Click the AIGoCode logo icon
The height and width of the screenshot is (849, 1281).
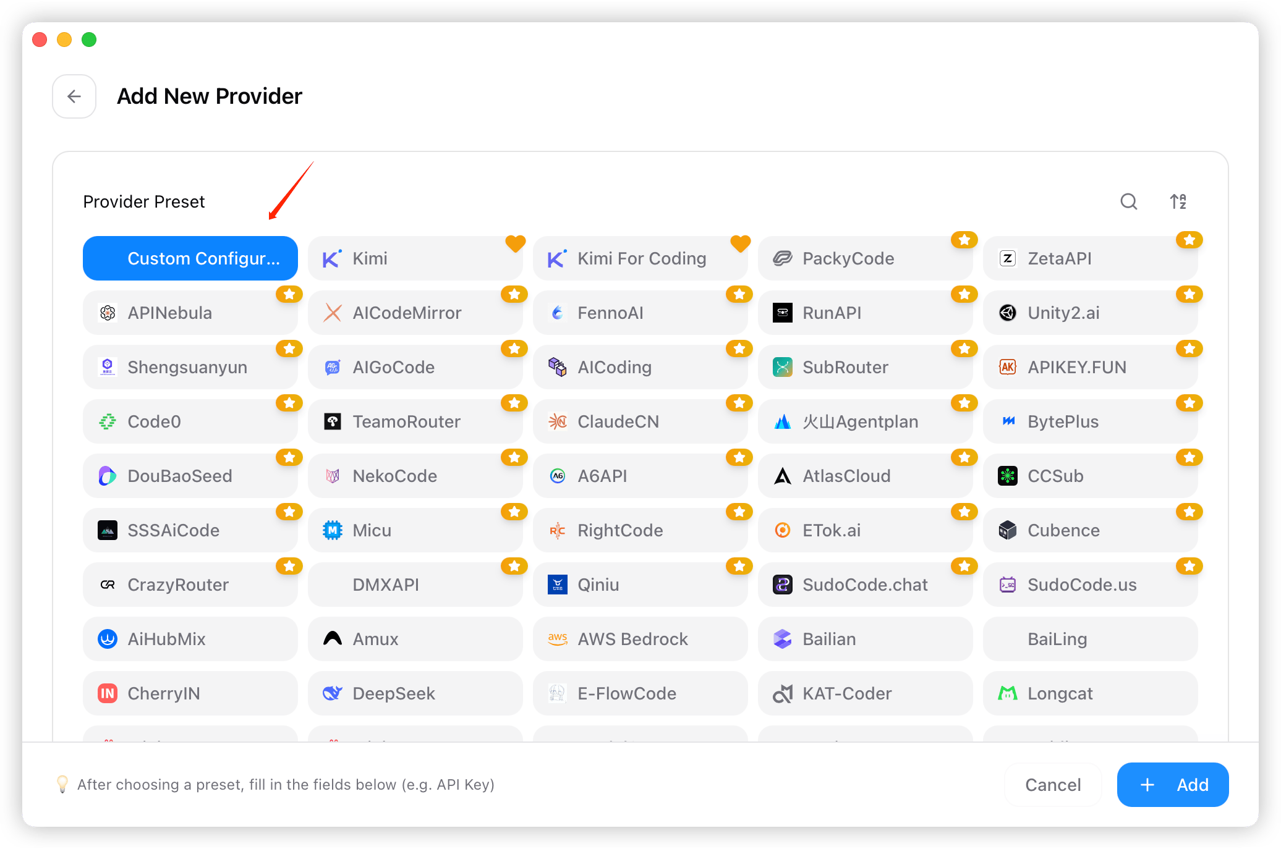coord(333,367)
